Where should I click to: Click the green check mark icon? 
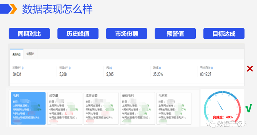point(248,108)
